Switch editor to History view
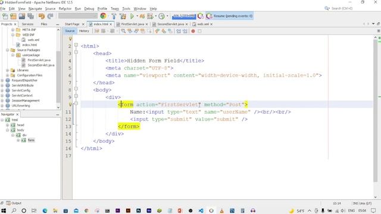Image resolution: width=381 pixels, height=214 pixels. pyautogui.click(x=84, y=31)
